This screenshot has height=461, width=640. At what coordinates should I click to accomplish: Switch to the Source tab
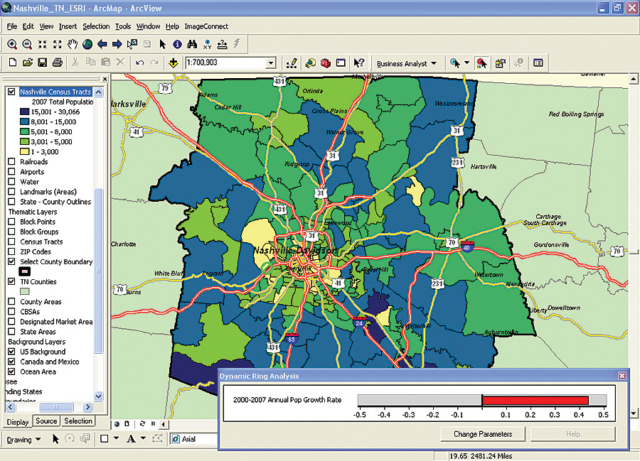tap(46, 421)
